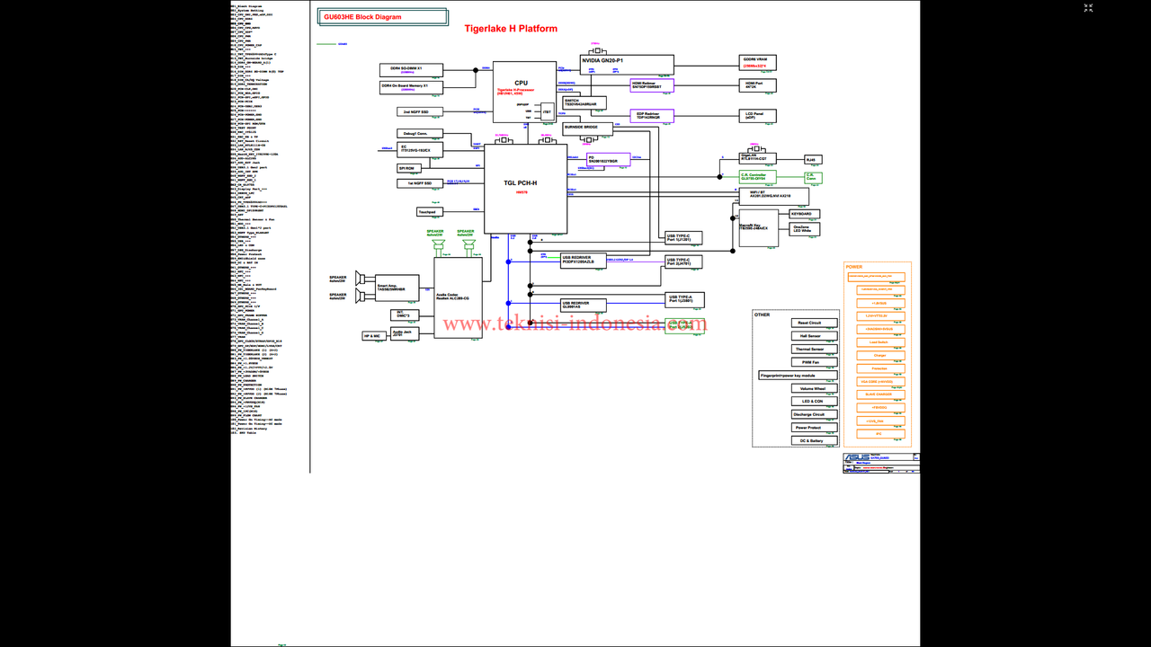Exit full screen with the collapse arrows icon
Viewport: 1151px width, 647px height.
tap(1088, 8)
